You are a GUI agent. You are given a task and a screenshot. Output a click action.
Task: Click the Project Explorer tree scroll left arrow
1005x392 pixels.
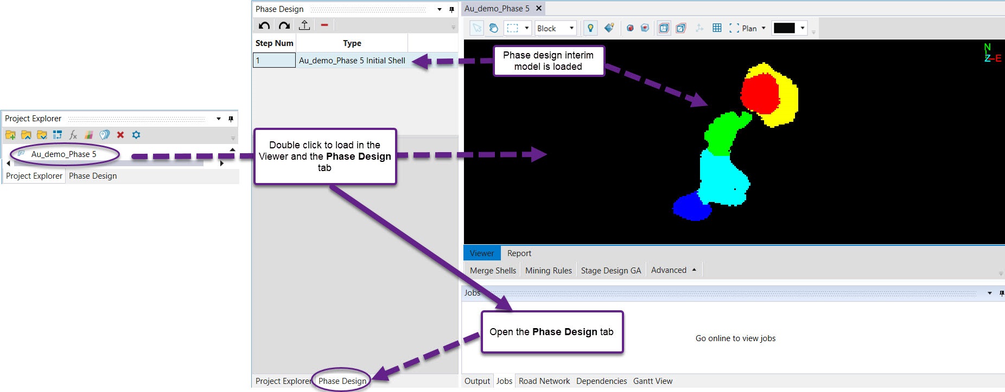click(8, 163)
